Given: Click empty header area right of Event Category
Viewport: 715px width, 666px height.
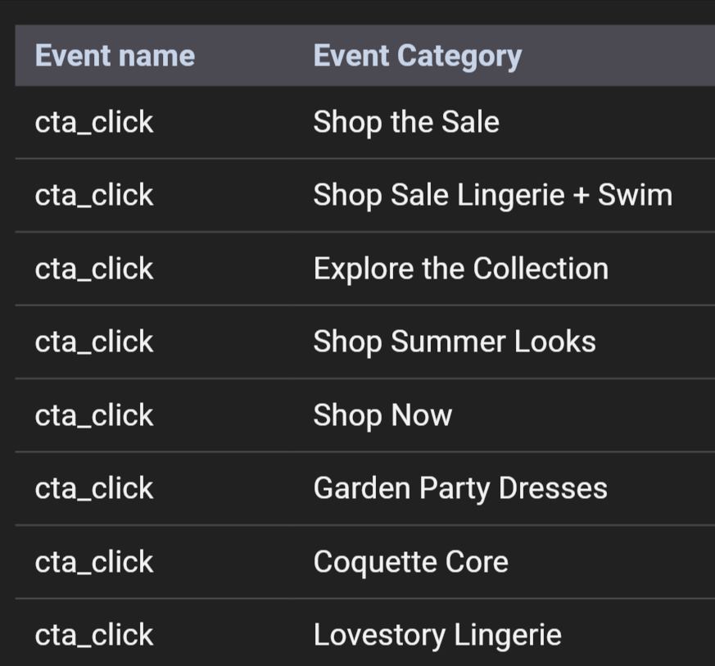Looking at the screenshot, I should 622,56.
